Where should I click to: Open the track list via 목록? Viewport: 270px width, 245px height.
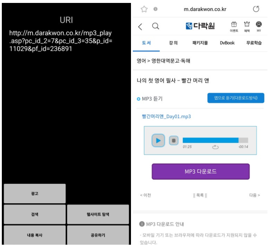pos(200,195)
